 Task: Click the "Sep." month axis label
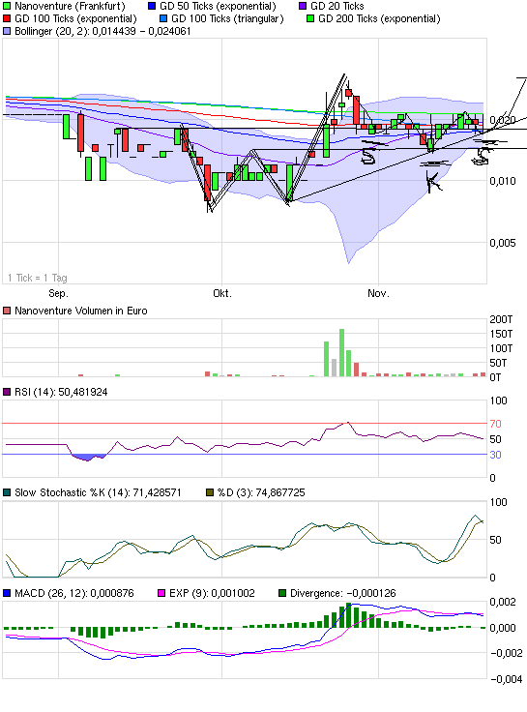(59, 293)
